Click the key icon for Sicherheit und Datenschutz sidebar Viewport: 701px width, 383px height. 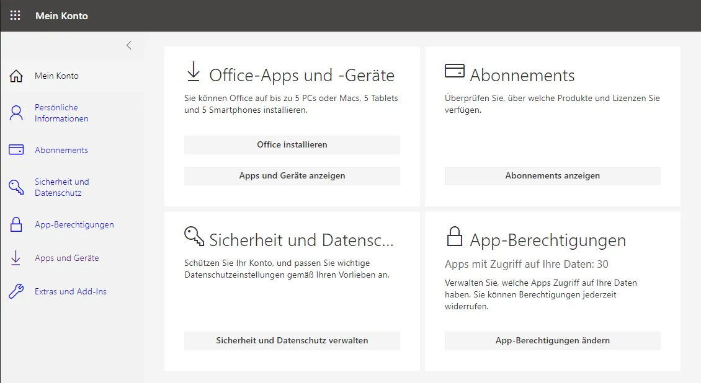16,187
